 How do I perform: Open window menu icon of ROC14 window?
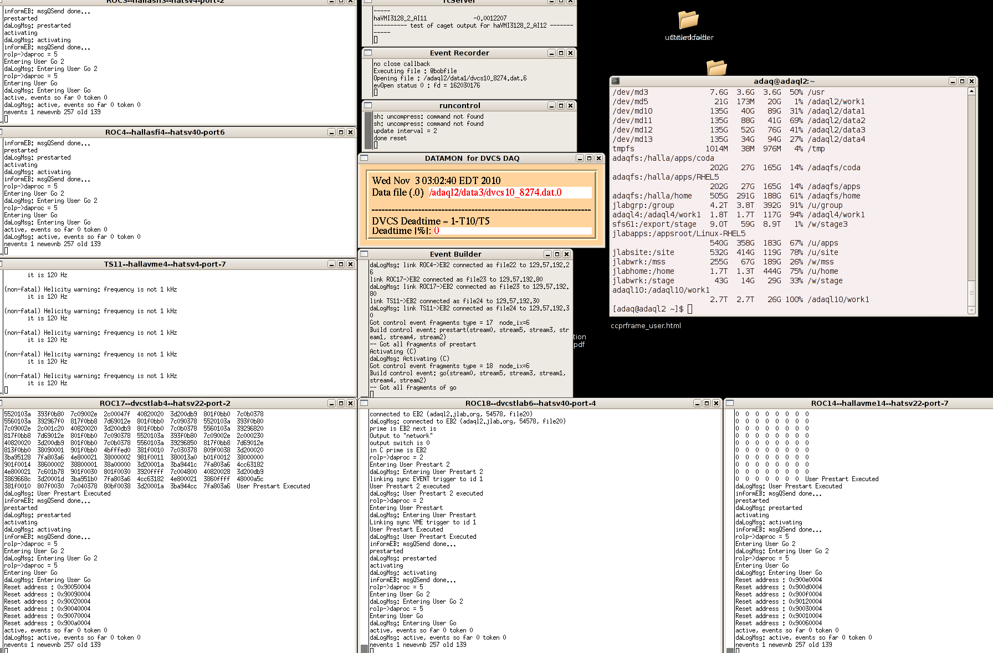pyautogui.click(x=730, y=403)
